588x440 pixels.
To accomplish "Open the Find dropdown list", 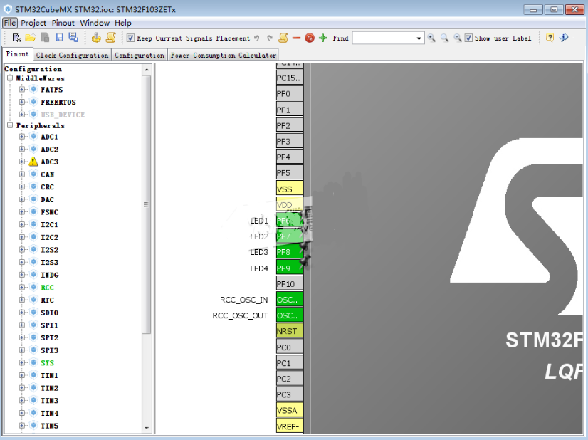I will pos(419,38).
